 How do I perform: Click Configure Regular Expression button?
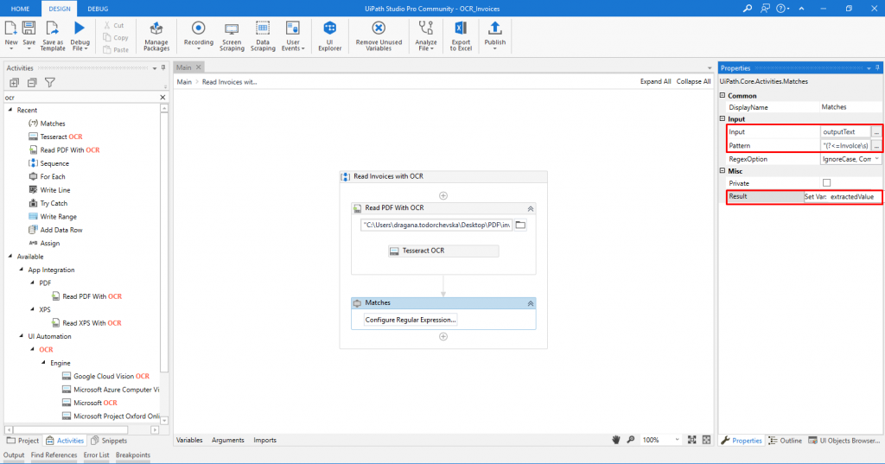click(411, 320)
